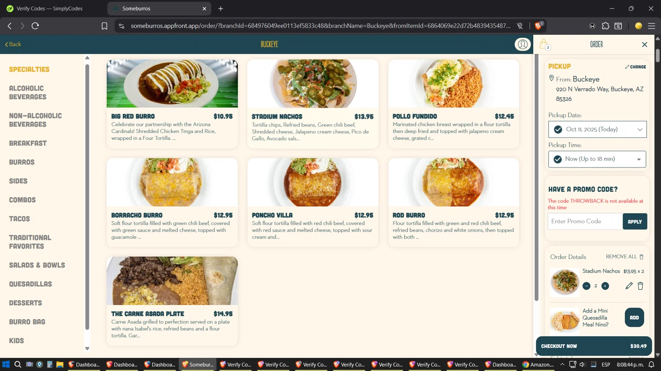Open Burro Bag category
This screenshot has height=371, width=661.
click(x=27, y=322)
